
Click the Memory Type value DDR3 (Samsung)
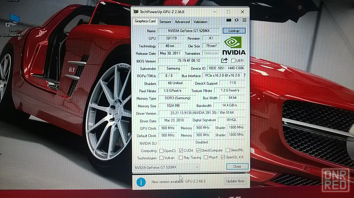pos(178,98)
